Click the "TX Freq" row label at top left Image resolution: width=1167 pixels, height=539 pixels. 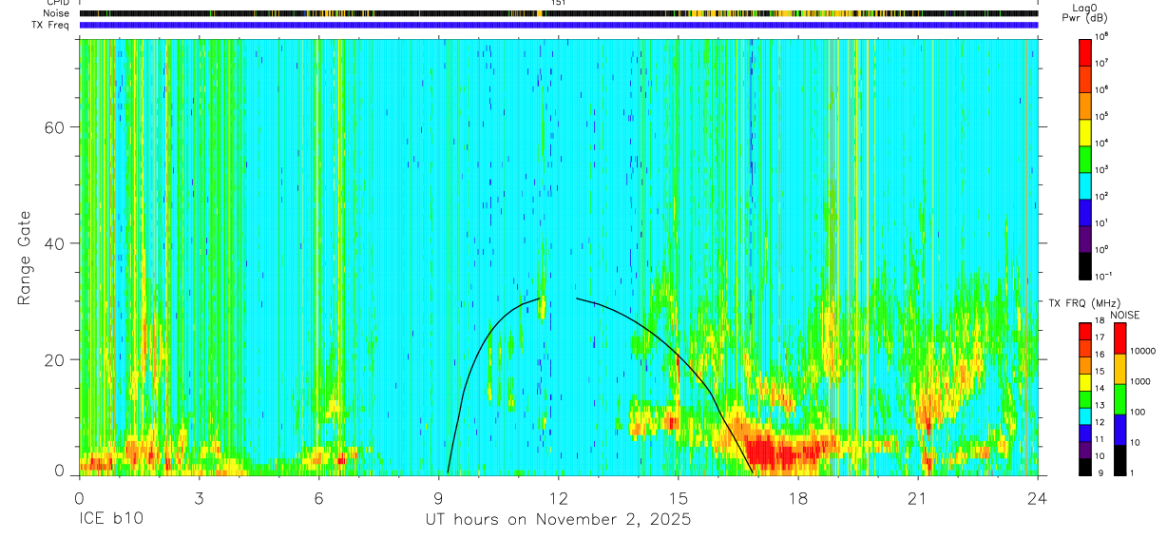coord(50,25)
